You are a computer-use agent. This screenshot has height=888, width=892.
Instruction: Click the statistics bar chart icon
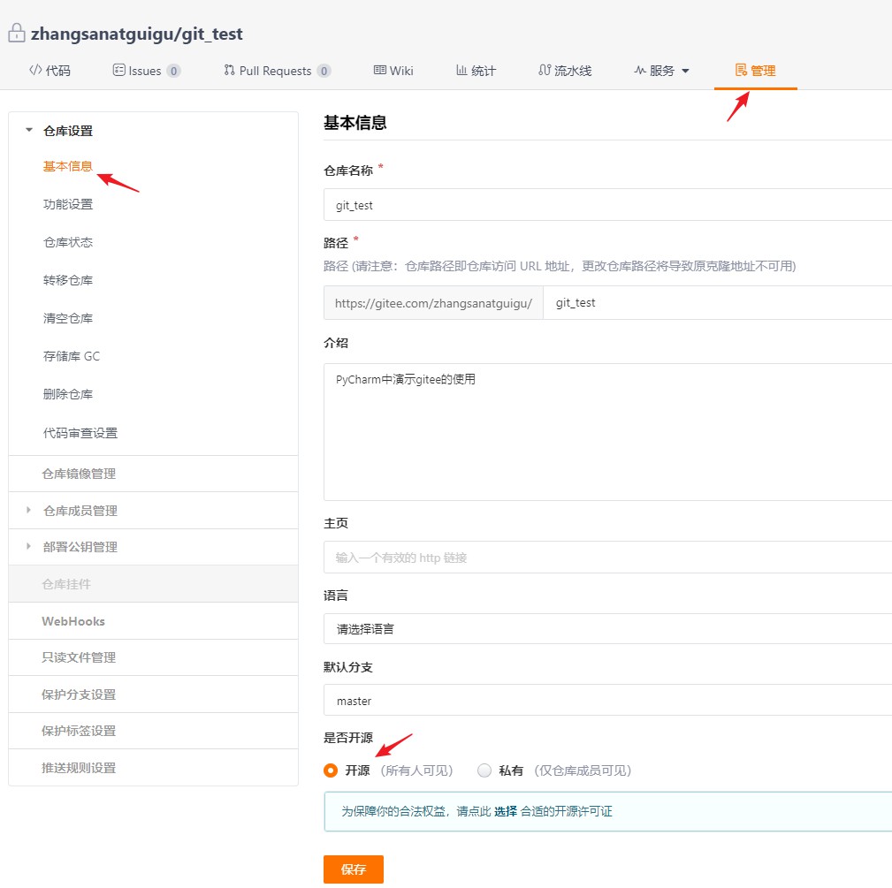(461, 70)
